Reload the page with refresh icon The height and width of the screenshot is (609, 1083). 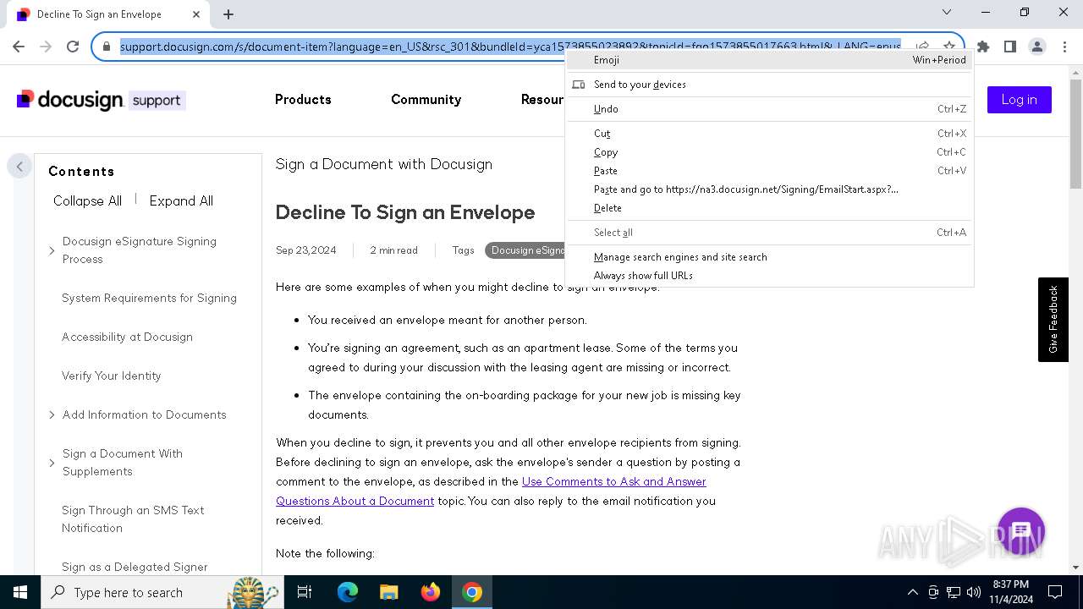pyautogui.click(x=73, y=47)
